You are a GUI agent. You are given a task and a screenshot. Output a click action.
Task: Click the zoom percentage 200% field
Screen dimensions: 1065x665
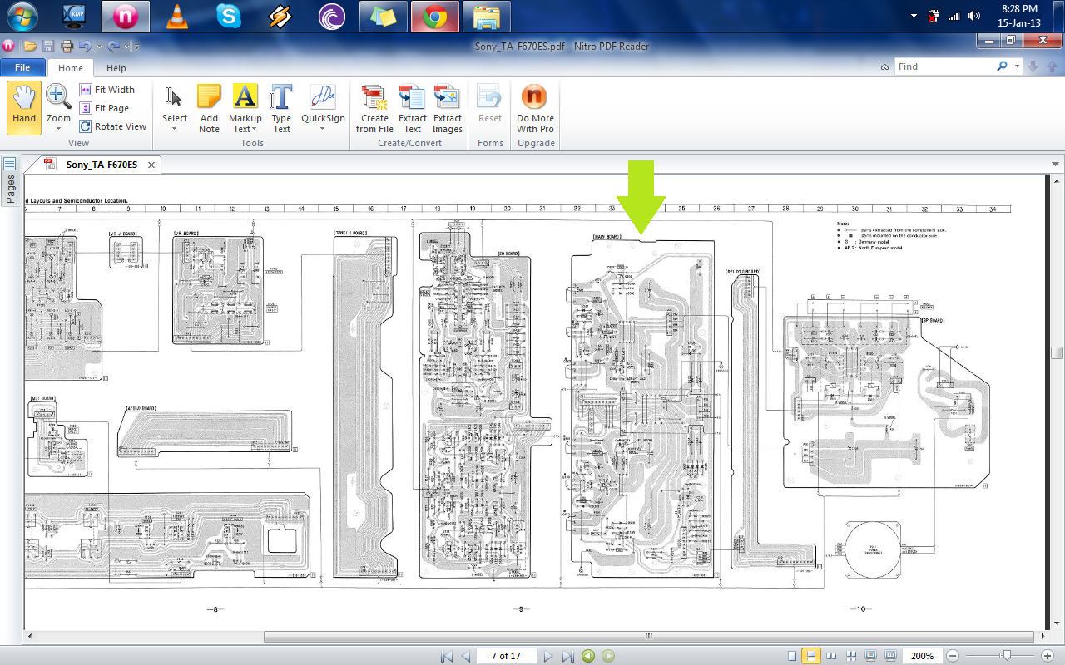point(921,656)
